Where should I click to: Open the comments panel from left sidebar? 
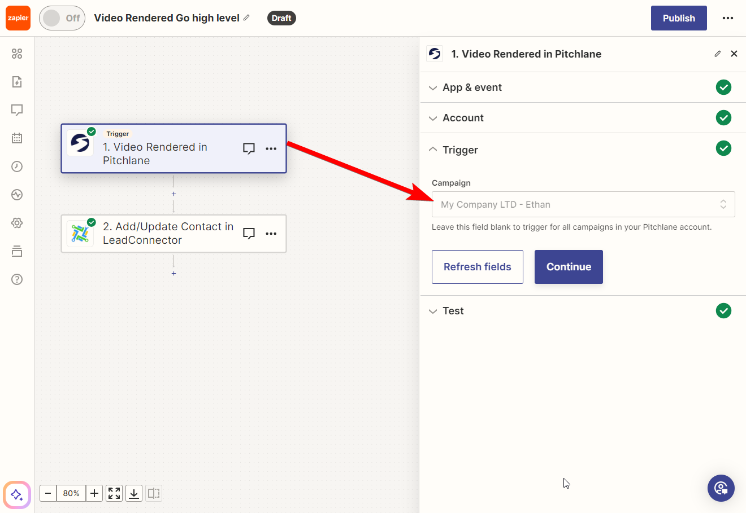coord(17,110)
